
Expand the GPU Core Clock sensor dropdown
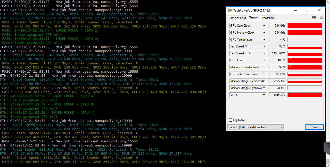[x=264, y=26]
